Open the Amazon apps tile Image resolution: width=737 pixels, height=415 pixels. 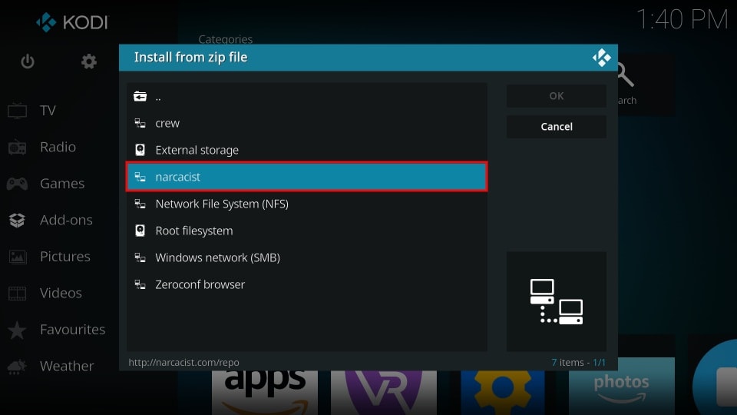pyautogui.click(x=265, y=393)
